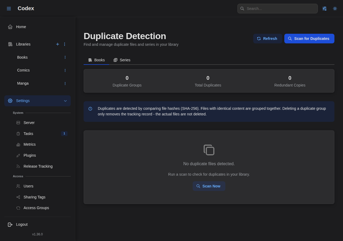Image resolution: width=343 pixels, height=241 pixels.
Task: Click the duplicate files copy icon
Action: pyautogui.click(x=209, y=150)
